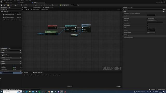
Task: Add new function with Functions plus icon
Action: coord(20,58)
